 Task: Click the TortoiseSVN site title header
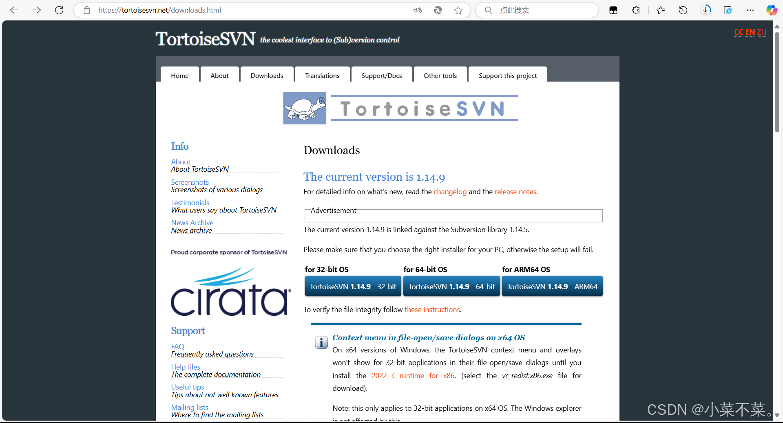coord(205,39)
